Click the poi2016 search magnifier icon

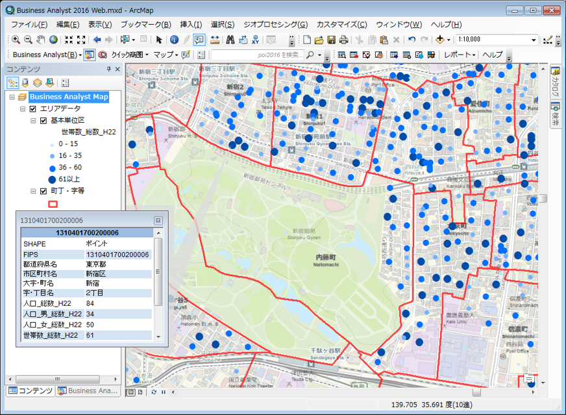click(310, 55)
